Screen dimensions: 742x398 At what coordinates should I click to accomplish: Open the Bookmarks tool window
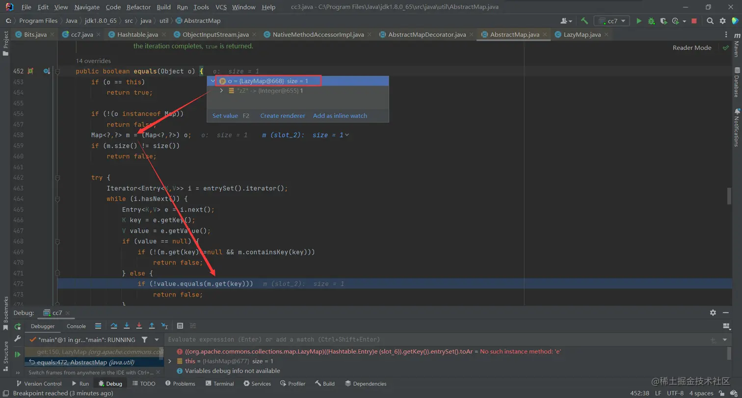(5, 313)
